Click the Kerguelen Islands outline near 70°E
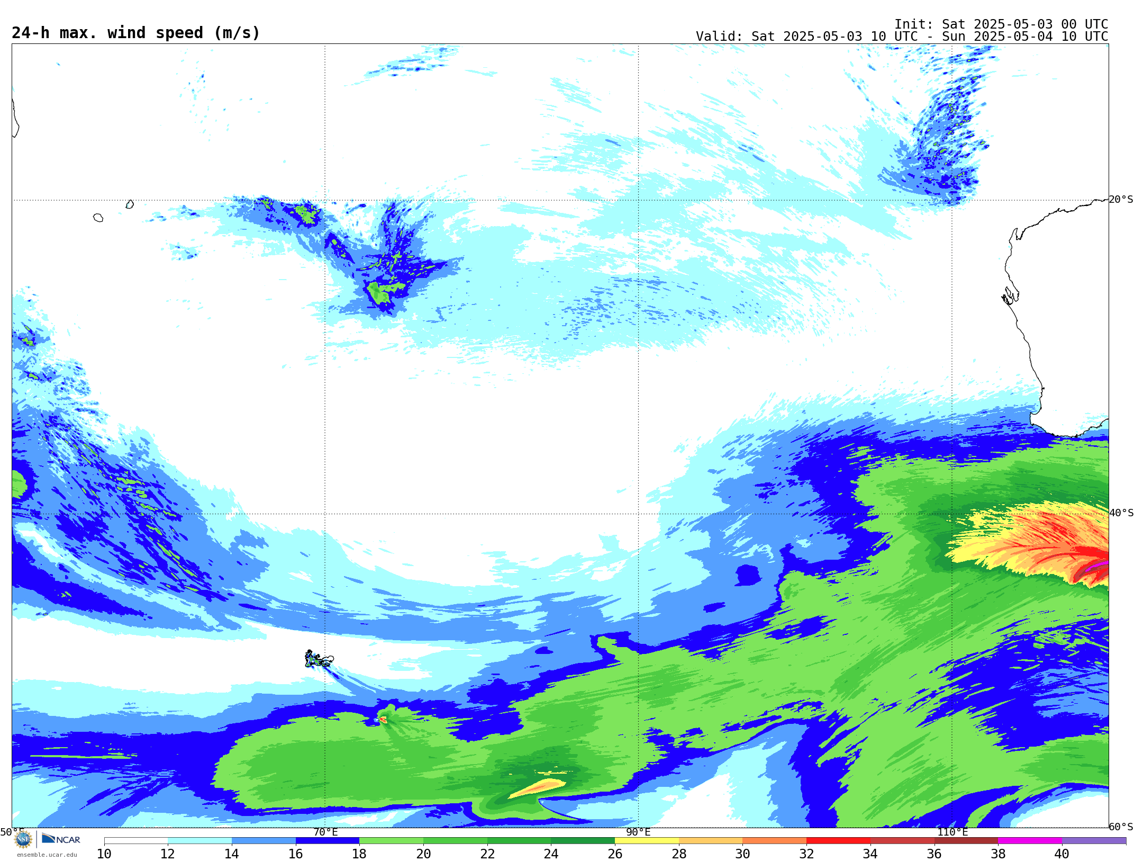The width and height of the screenshot is (1143, 861). pyautogui.click(x=319, y=659)
